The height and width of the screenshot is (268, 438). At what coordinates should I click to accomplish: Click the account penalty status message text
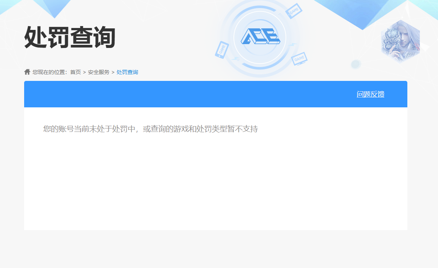(x=150, y=129)
